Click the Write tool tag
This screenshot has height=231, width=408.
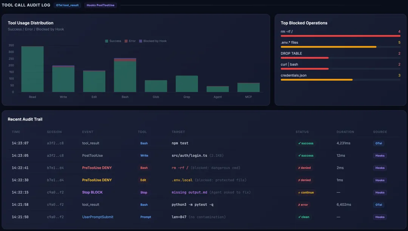tap(144, 156)
